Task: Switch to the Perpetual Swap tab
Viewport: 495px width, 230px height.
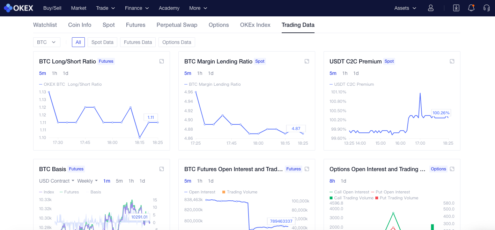Action: point(177,25)
